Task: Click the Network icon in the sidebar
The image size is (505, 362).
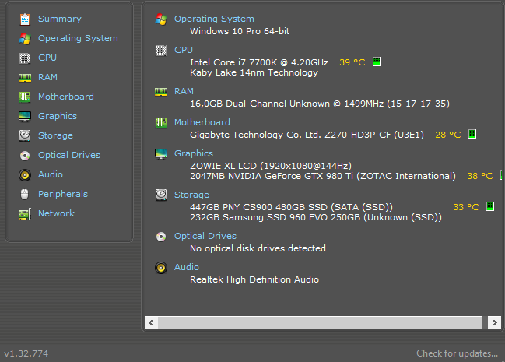Action: (x=24, y=213)
